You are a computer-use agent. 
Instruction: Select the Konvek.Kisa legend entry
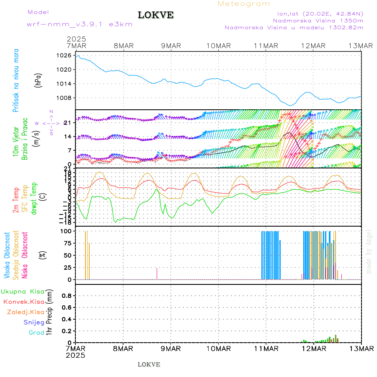tap(24, 302)
